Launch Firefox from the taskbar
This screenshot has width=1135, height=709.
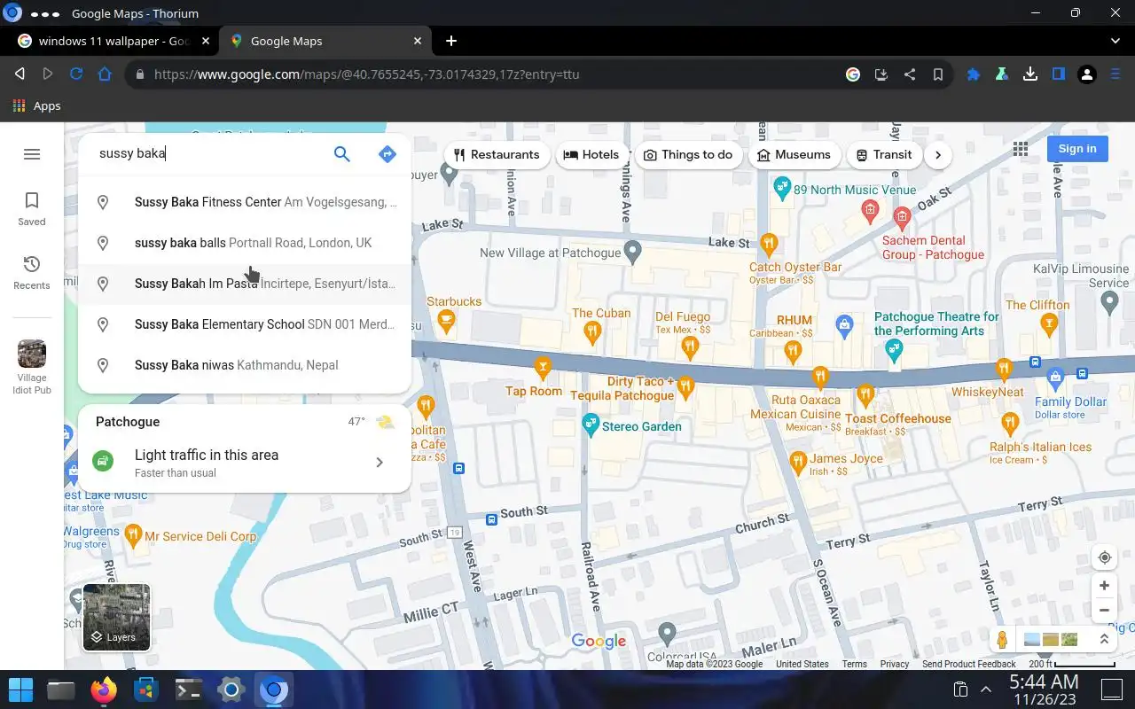pyautogui.click(x=104, y=690)
